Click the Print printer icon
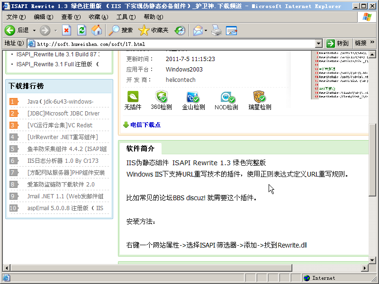Image resolution: width=379 pixels, height=284 pixels. point(217,30)
